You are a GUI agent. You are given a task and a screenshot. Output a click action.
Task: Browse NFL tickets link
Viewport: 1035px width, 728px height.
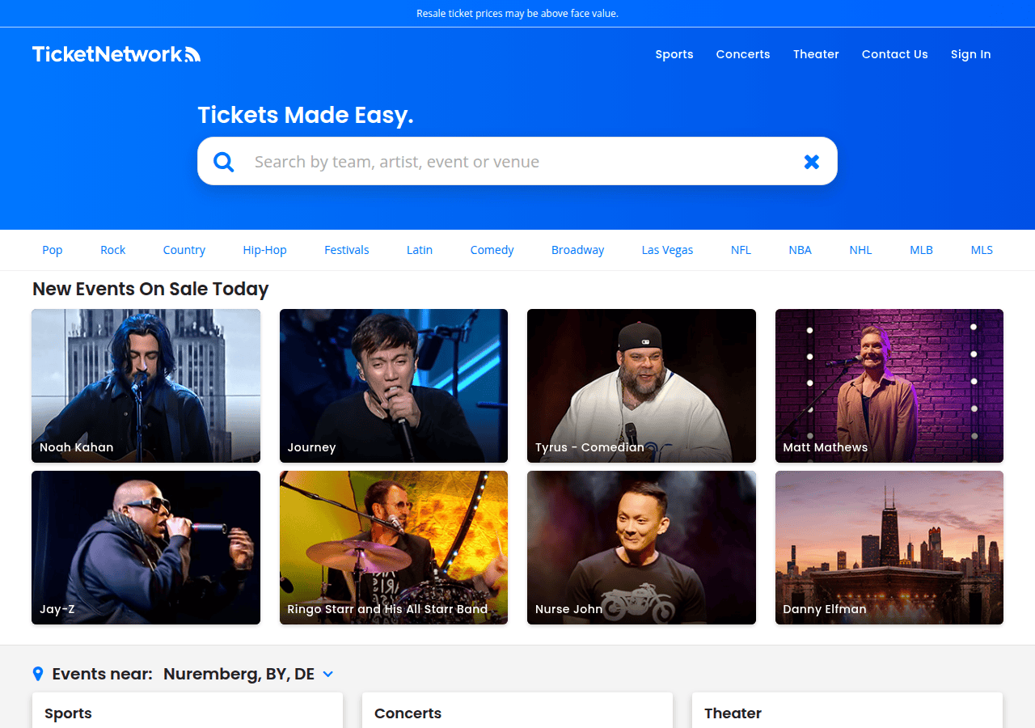(741, 250)
